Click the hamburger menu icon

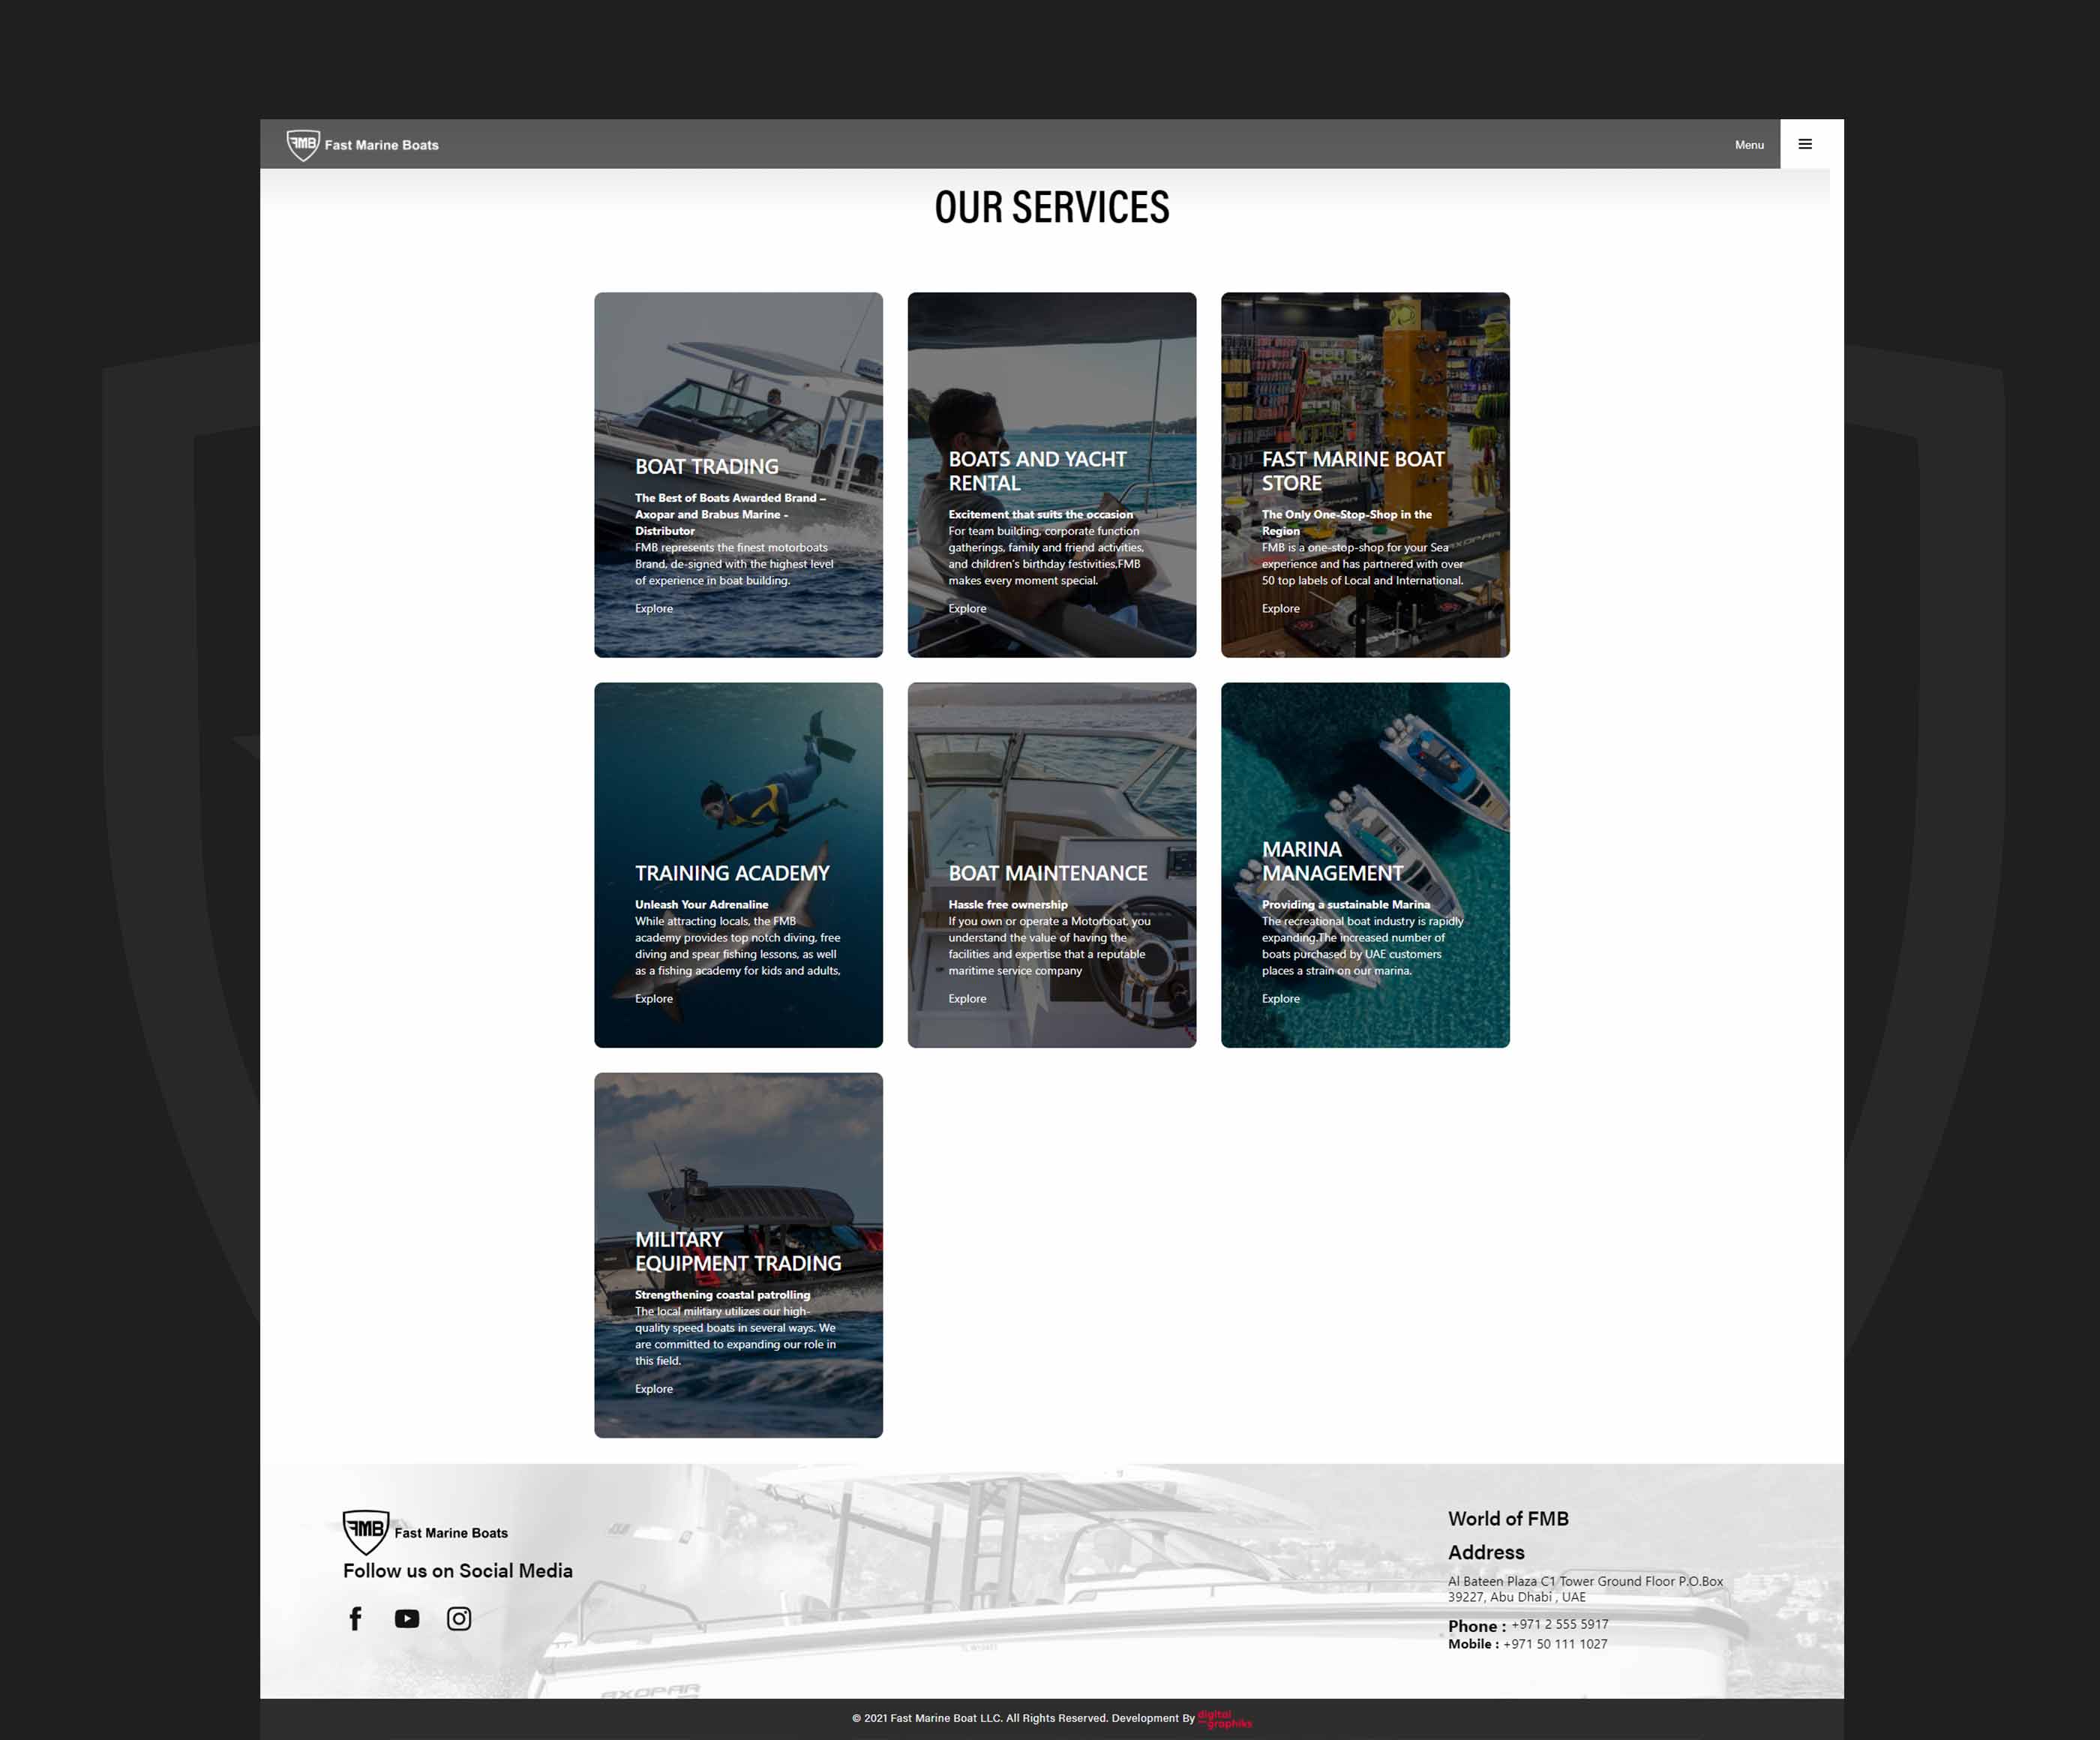[x=1805, y=143]
